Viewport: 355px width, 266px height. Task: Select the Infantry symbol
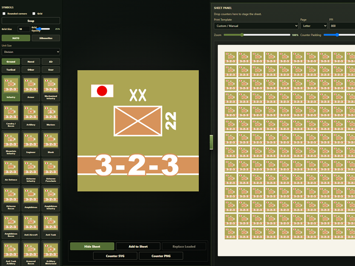11,88
